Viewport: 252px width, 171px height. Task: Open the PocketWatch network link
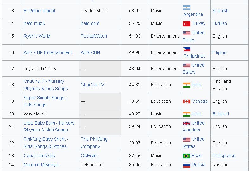pos(94,36)
